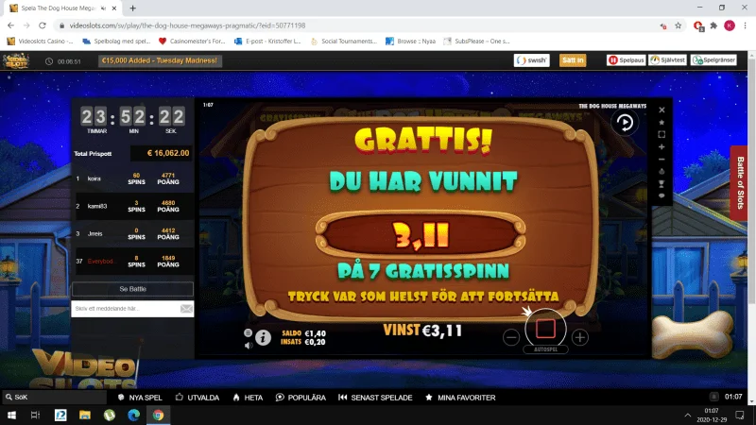Decrease bet with the minus button
The image size is (756, 425).
pos(511,337)
